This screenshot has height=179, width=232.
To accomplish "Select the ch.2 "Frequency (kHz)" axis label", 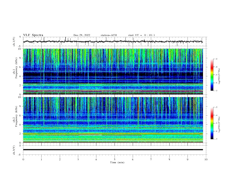I will 16,116.
